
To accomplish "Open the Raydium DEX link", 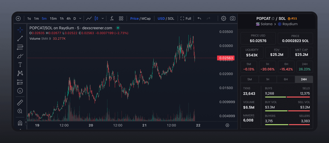I will pos(288,24).
